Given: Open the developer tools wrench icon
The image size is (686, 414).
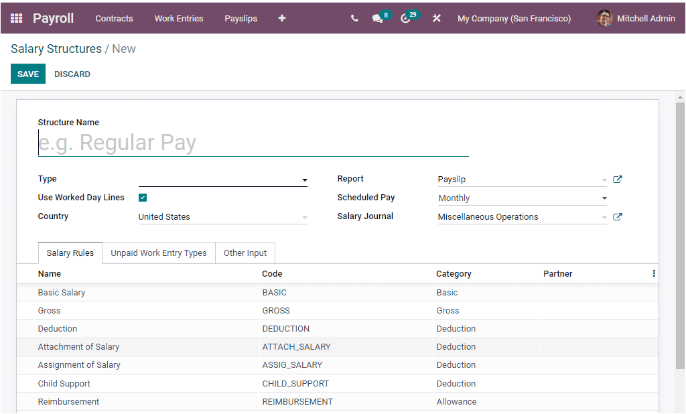Looking at the screenshot, I should [x=437, y=18].
